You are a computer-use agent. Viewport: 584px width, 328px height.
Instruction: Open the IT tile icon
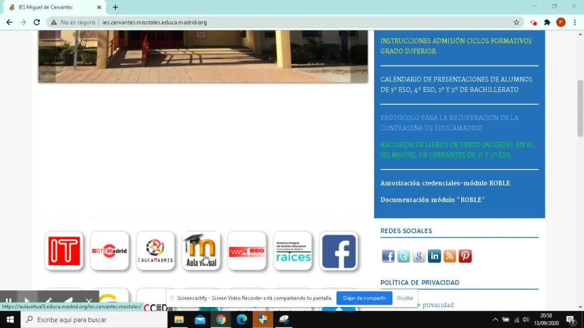click(64, 251)
